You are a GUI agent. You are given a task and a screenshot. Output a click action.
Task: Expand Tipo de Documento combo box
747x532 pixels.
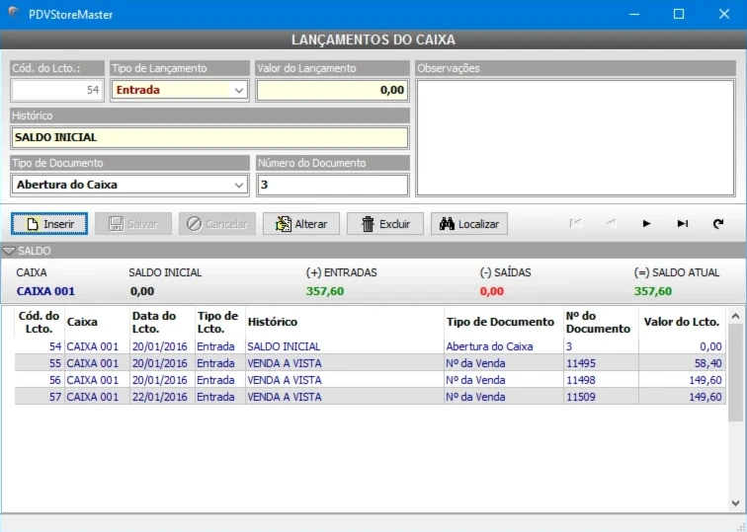coord(238,185)
